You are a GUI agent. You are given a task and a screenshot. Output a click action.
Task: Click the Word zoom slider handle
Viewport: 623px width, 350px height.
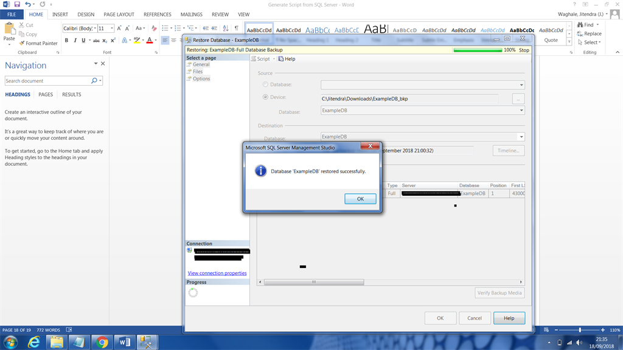click(x=580, y=330)
